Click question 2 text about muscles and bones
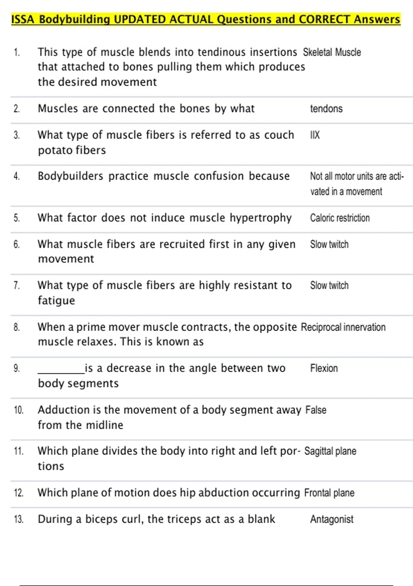The width and height of the screenshot is (413, 586). coord(146,109)
